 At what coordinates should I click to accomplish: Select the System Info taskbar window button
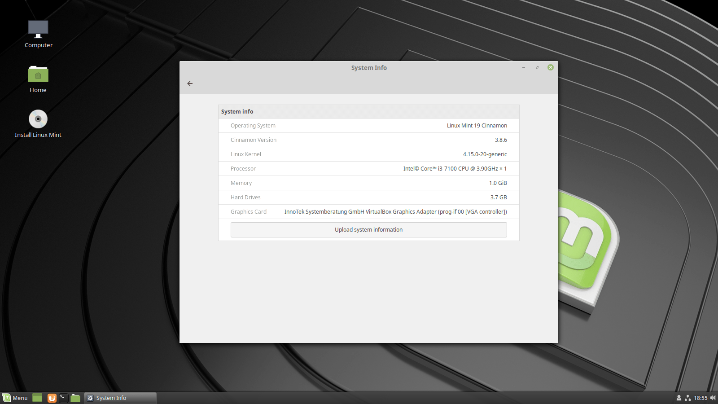coord(120,398)
